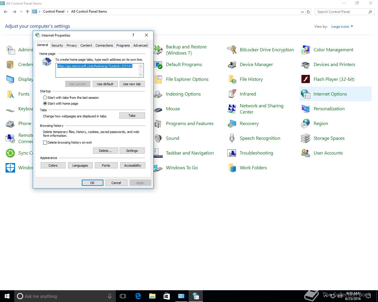Open Taskbar and Navigation text link
This screenshot has width=378, height=302.
(190, 153)
